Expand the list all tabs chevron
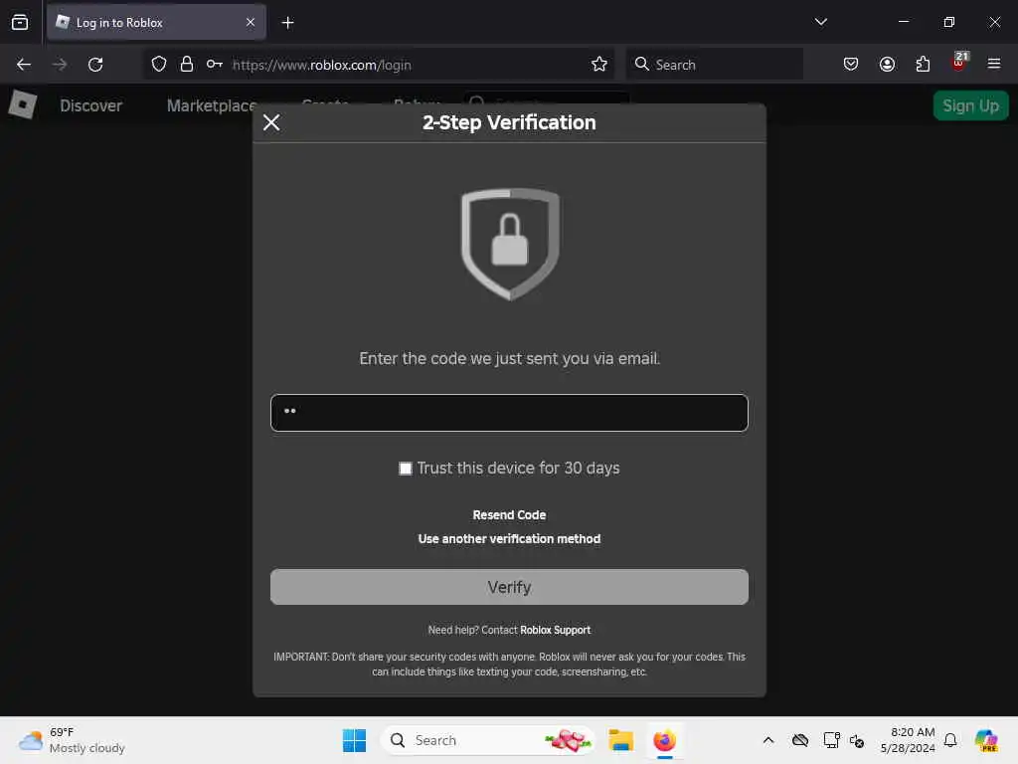 coord(820,22)
